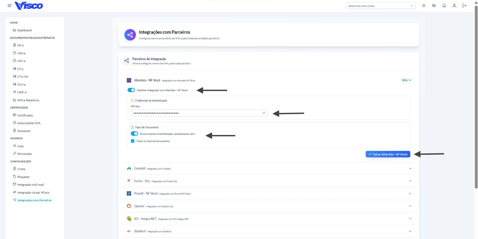
Task: Click the Contabit logo icon
Action: (129, 168)
